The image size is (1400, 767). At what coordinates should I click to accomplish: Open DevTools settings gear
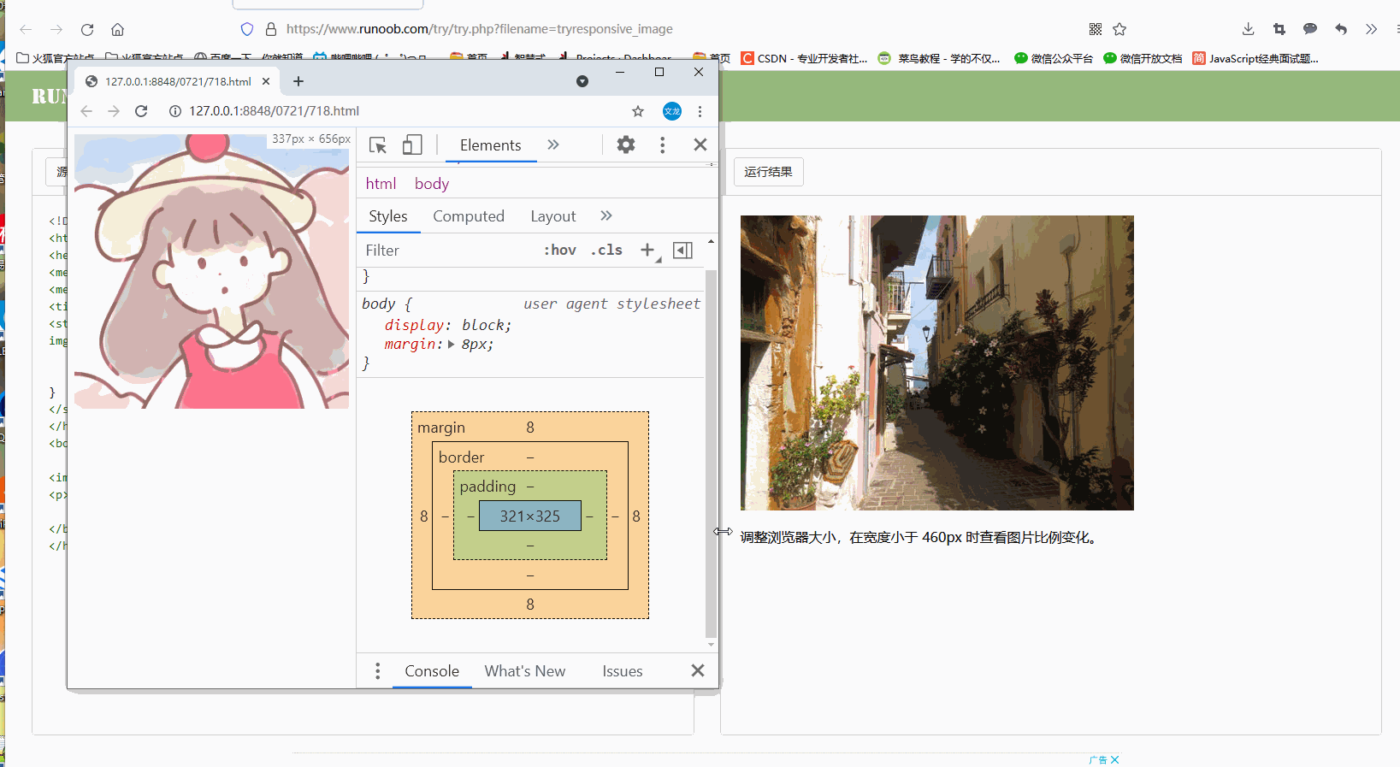coord(626,145)
